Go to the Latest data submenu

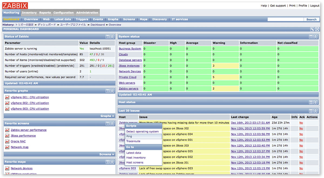(63, 19)
